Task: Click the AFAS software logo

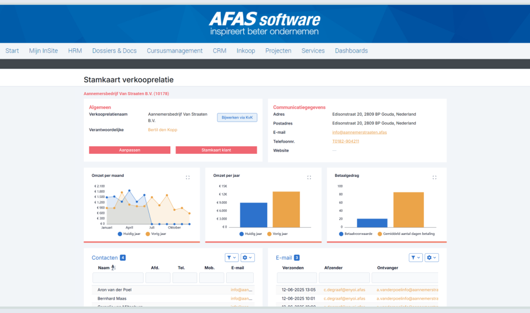Action: point(264,23)
